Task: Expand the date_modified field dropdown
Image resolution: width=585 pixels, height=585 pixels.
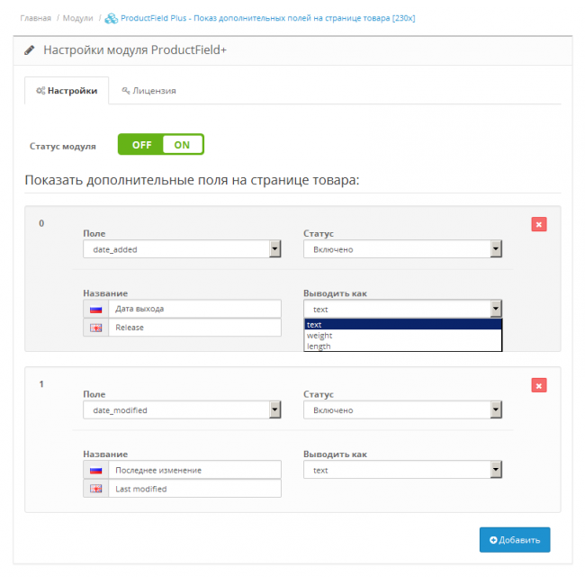Action: click(180, 410)
